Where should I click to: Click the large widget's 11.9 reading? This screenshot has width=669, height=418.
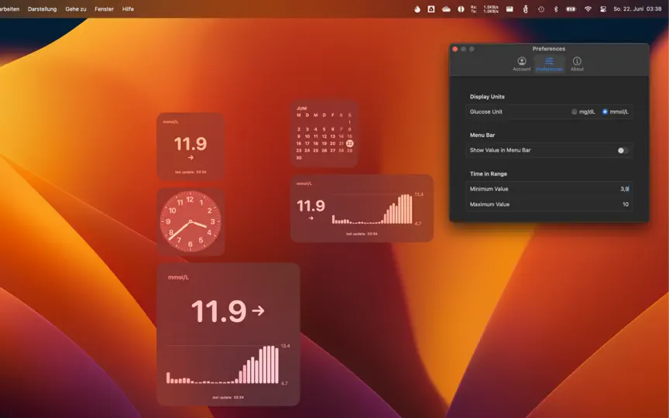[219, 311]
